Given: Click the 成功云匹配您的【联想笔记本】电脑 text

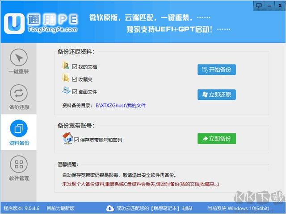Looking at the screenshot, I should 154,208.
